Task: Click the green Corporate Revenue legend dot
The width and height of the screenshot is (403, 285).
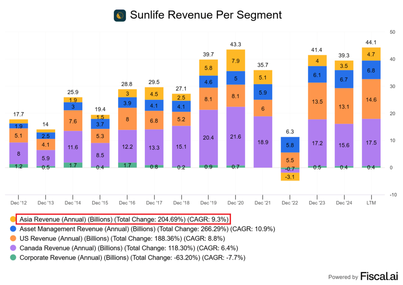Action: coord(12,258)
